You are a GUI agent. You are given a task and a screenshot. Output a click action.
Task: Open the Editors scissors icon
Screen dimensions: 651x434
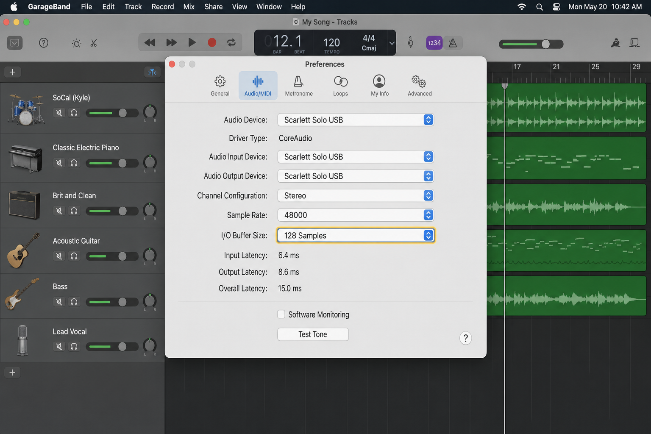point(94,43)
